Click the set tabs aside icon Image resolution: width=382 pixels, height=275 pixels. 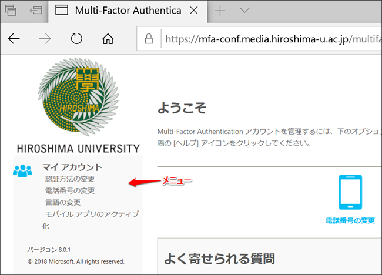click(x=36, y=11)
